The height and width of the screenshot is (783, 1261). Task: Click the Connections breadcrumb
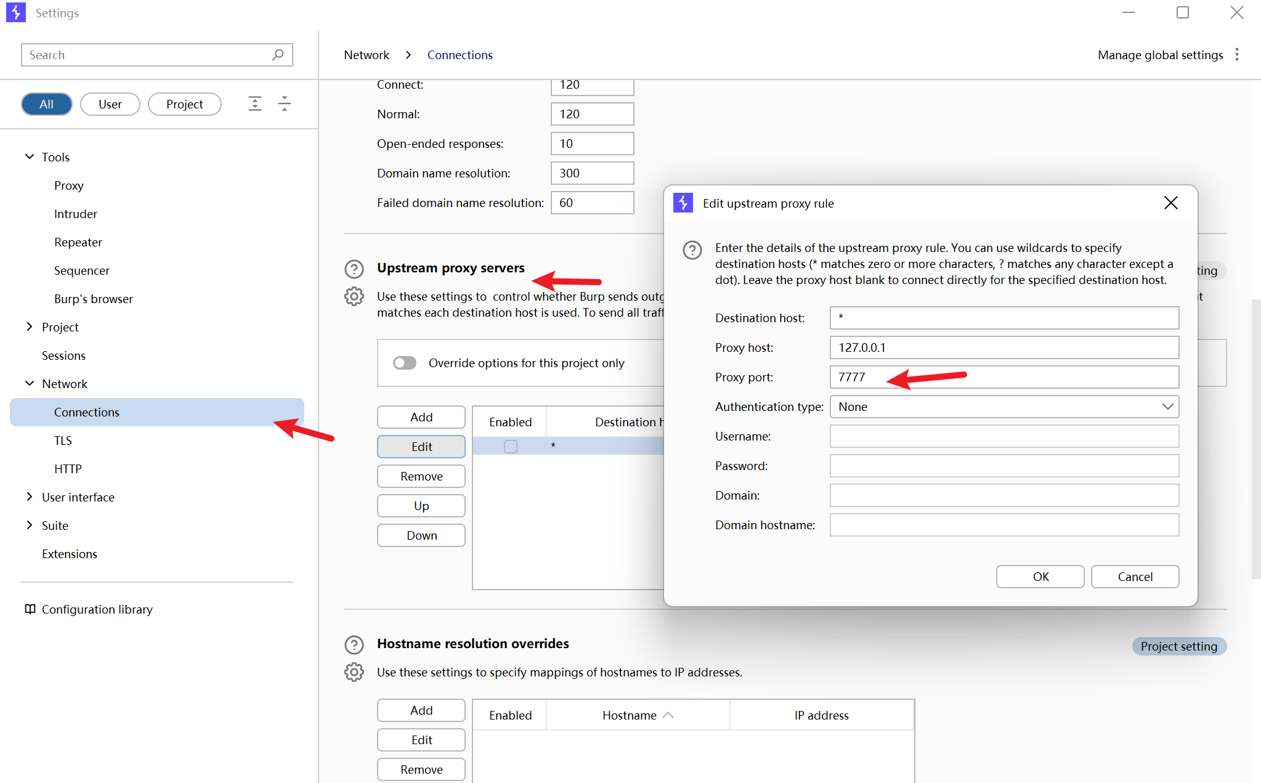coord(460,55)
